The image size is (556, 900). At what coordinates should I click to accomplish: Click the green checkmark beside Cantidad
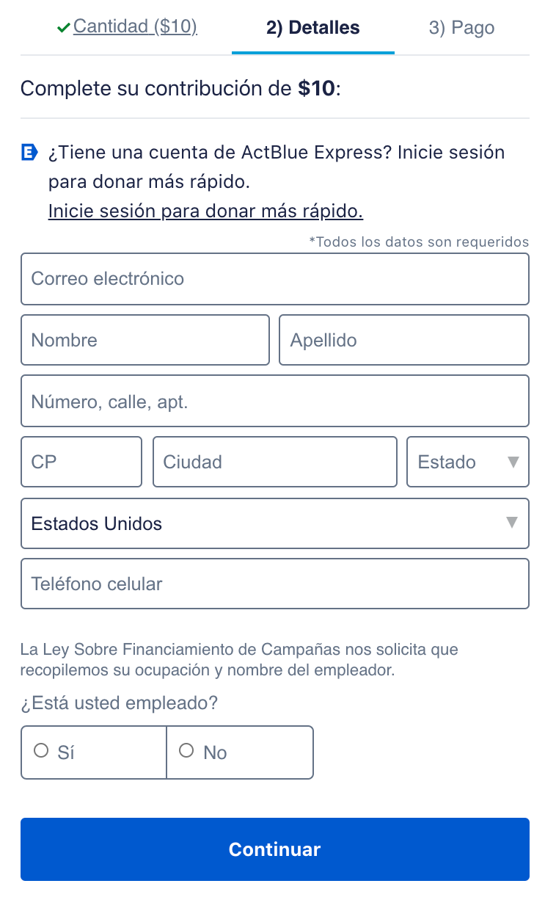[x=64, y=28]
